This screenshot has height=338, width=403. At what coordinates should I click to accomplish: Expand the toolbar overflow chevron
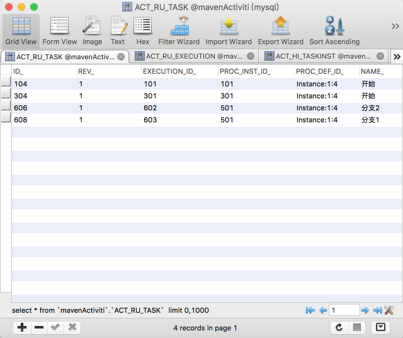[x=395, y=26]
